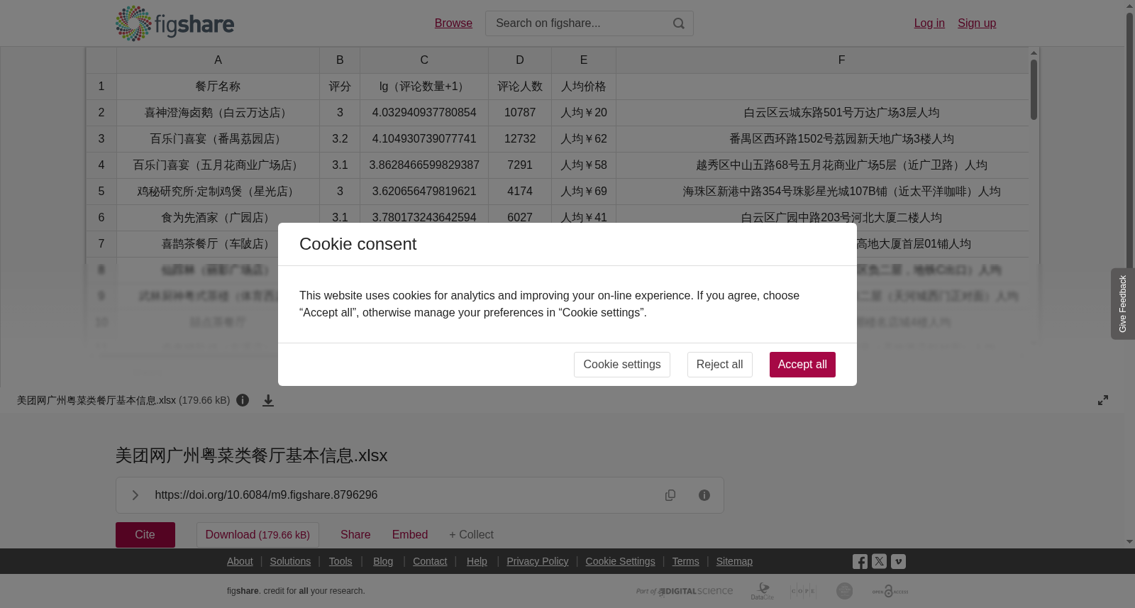This screenshot has width=1135, height=608.
Task: Select column F header in spreadsheet
Action: tap(841, 60)
